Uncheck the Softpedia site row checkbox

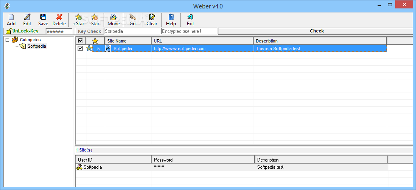click(x=80, y=49)
